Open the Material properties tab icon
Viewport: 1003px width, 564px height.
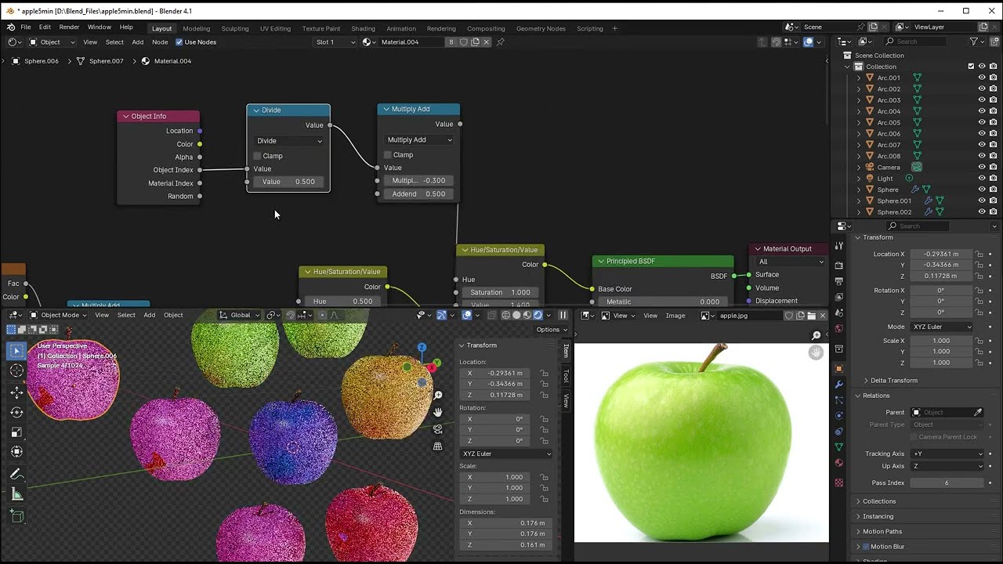839,463
